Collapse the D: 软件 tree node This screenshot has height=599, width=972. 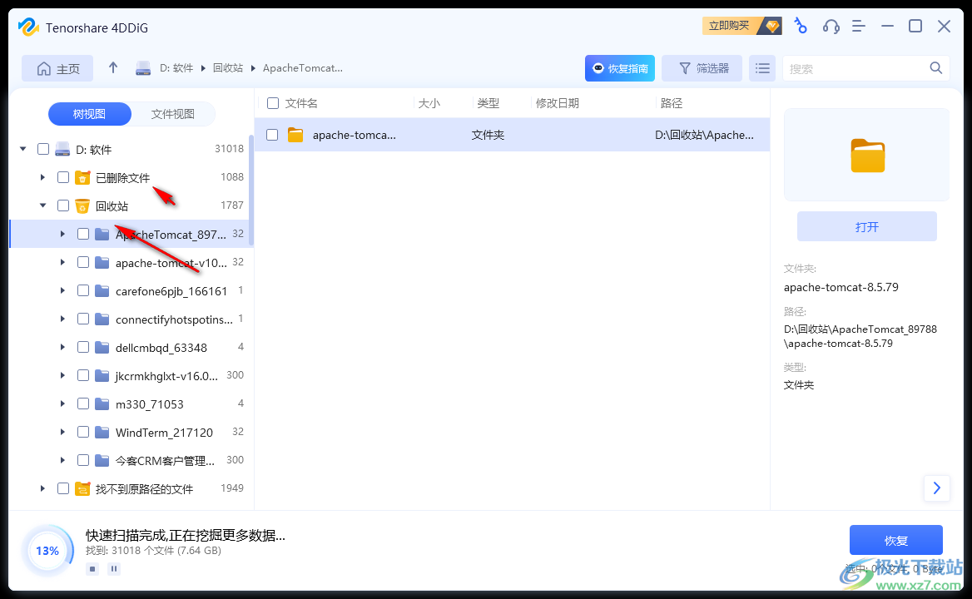click(x=23, y=149)
